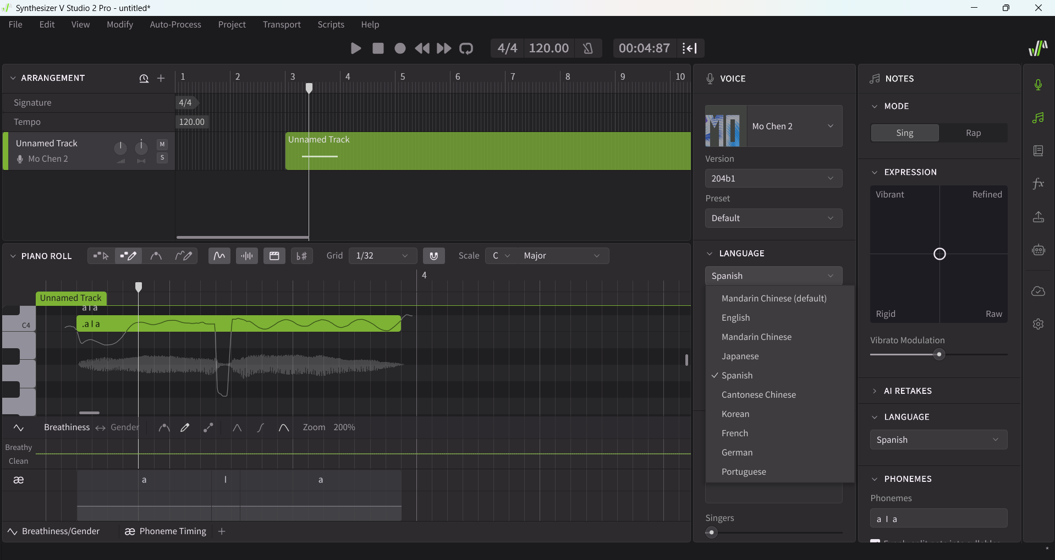Click the Phonemes input field
The image size is (1055, 560).
(x=938, y=519)
